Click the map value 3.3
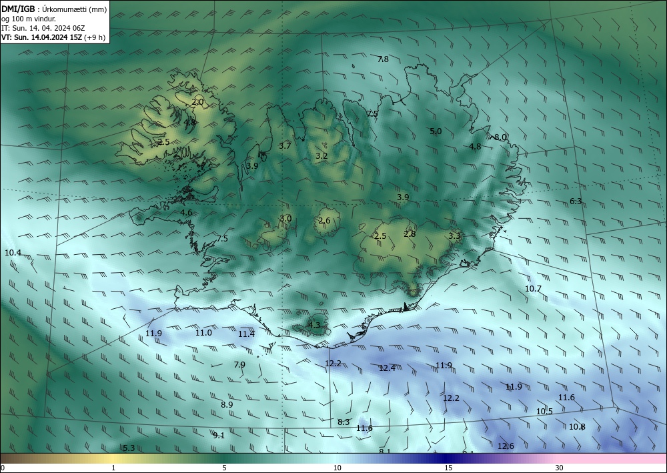The image size is (667, 473). [x=454, y=236]
